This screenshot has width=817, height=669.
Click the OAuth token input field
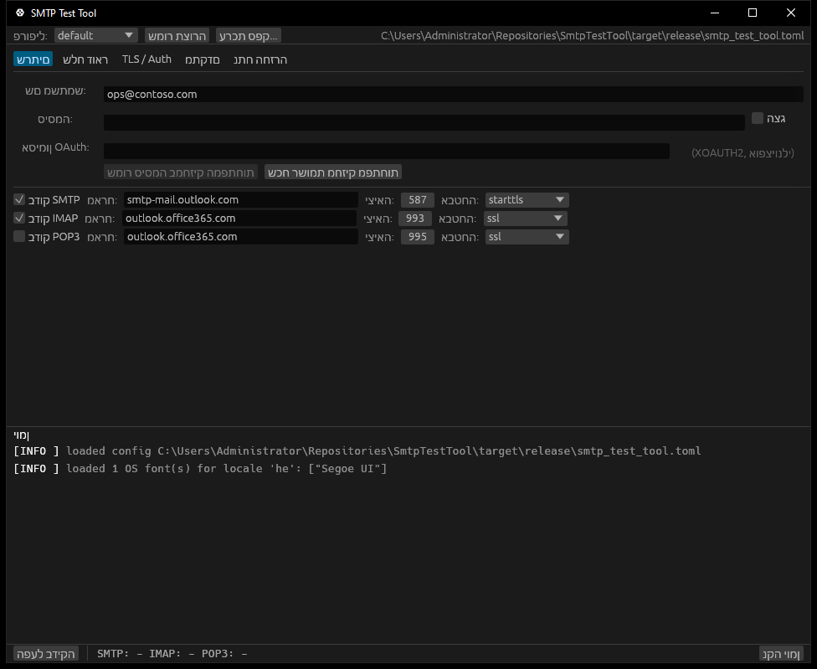point(387,151)
